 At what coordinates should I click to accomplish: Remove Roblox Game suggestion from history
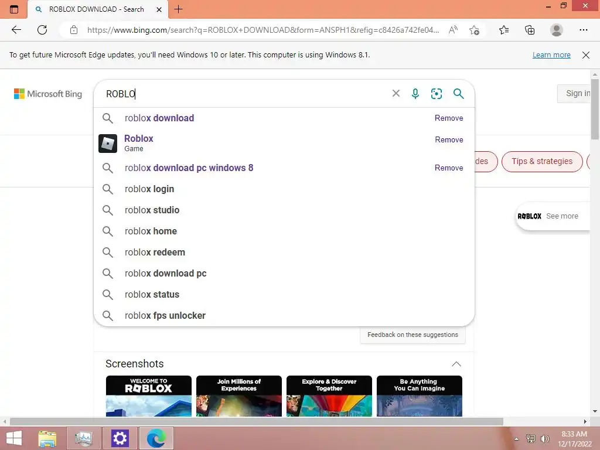(x=449, y=139)
